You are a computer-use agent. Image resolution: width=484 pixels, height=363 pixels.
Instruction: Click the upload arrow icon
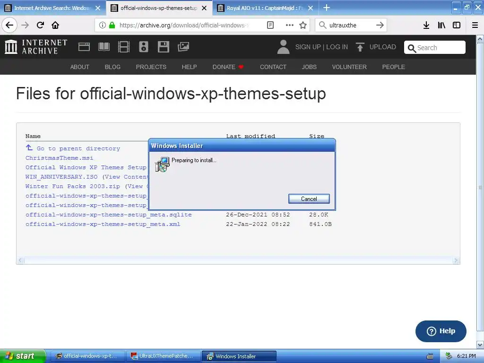click(x=360, y=47)
